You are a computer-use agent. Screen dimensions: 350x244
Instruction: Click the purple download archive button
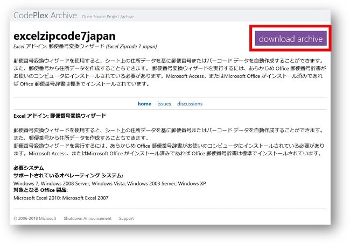click(x=291, y=39)
